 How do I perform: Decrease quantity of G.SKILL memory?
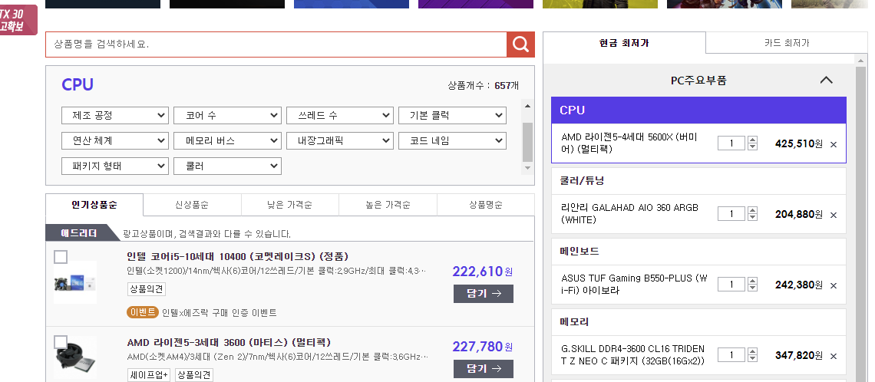(x=752, y=358)
